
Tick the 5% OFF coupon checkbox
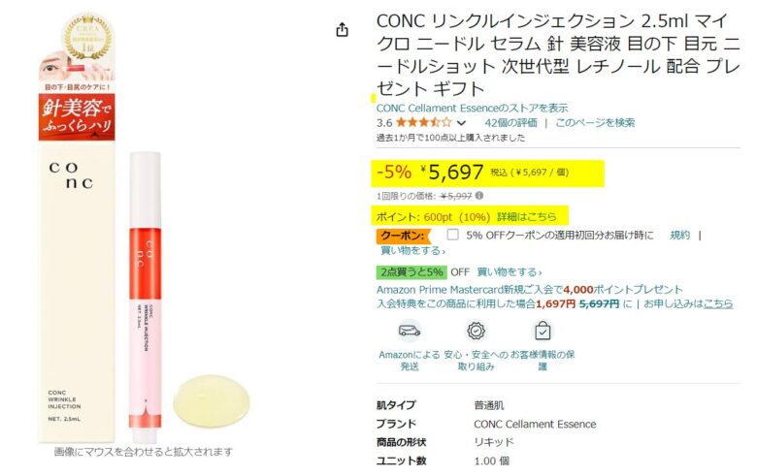pyautogui.click(x=452, y=235)
